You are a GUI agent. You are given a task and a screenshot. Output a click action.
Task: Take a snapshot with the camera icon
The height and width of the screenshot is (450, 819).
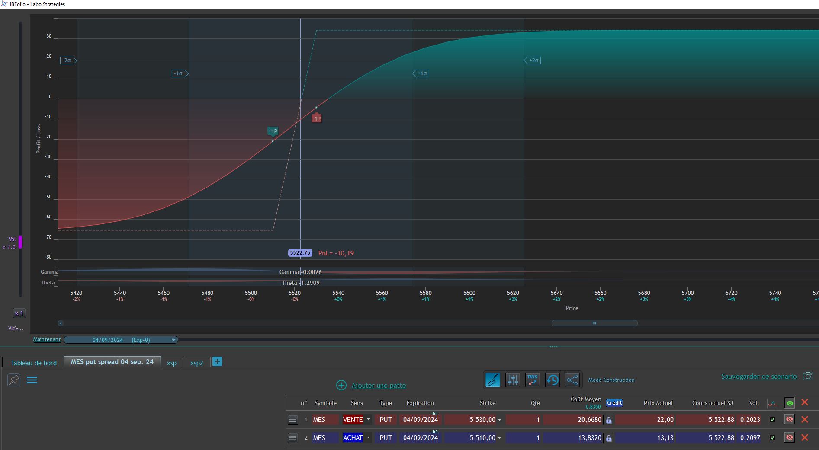coord(808,377)
